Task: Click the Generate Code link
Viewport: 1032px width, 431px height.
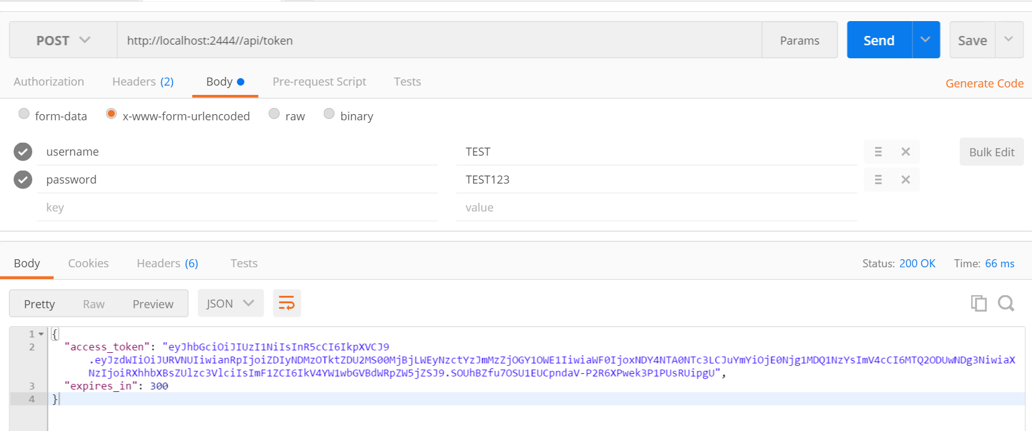Action: [x=984, y=83]
